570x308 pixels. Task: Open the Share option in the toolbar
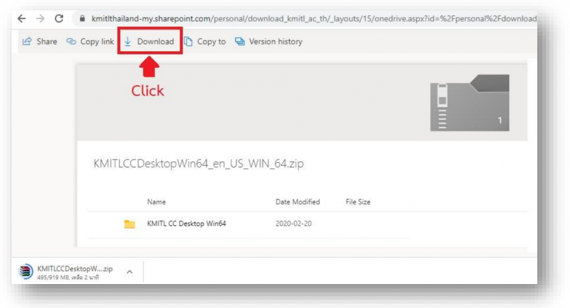click(x=40, y=42)
